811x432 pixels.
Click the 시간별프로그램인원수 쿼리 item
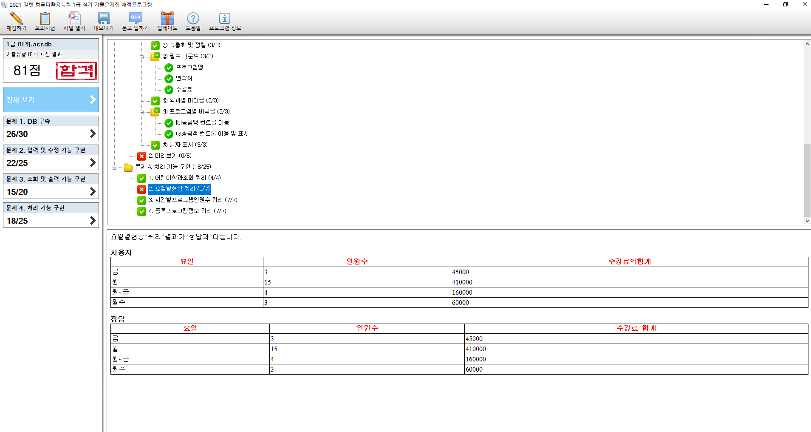193,200
